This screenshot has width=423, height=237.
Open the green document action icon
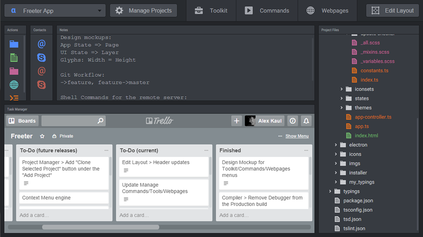tap(14, 58)
